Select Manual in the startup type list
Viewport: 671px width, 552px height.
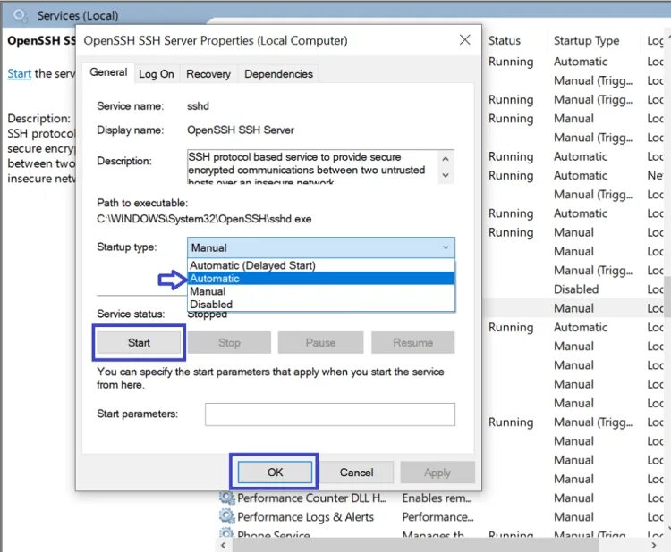pyautogui.click(x=321, y=291)
